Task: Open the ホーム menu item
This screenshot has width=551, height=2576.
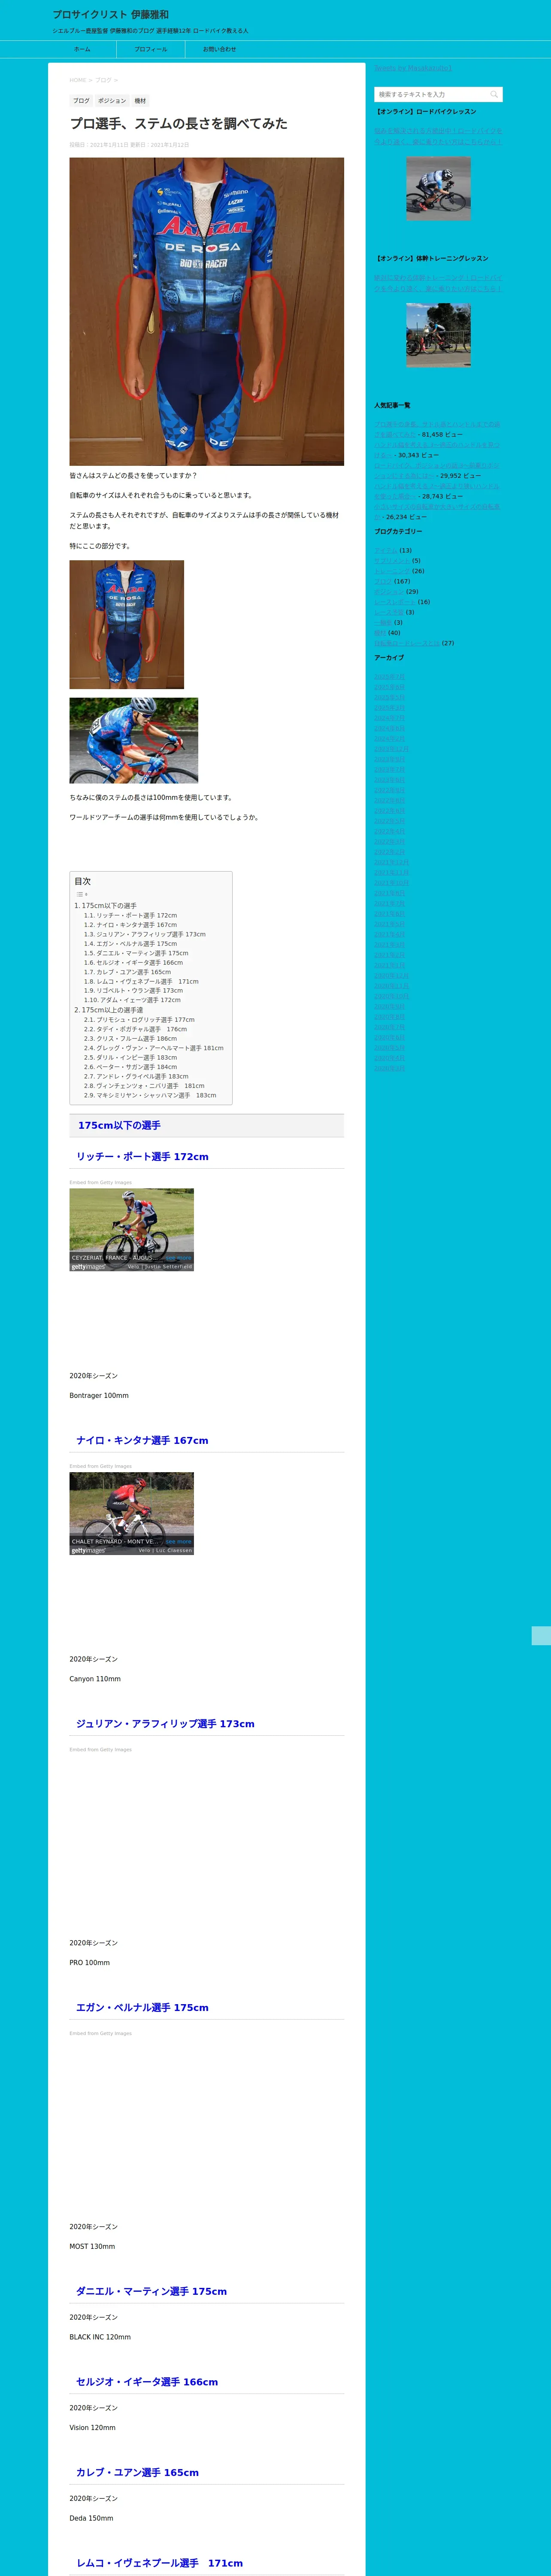Action: coord(82,49)
